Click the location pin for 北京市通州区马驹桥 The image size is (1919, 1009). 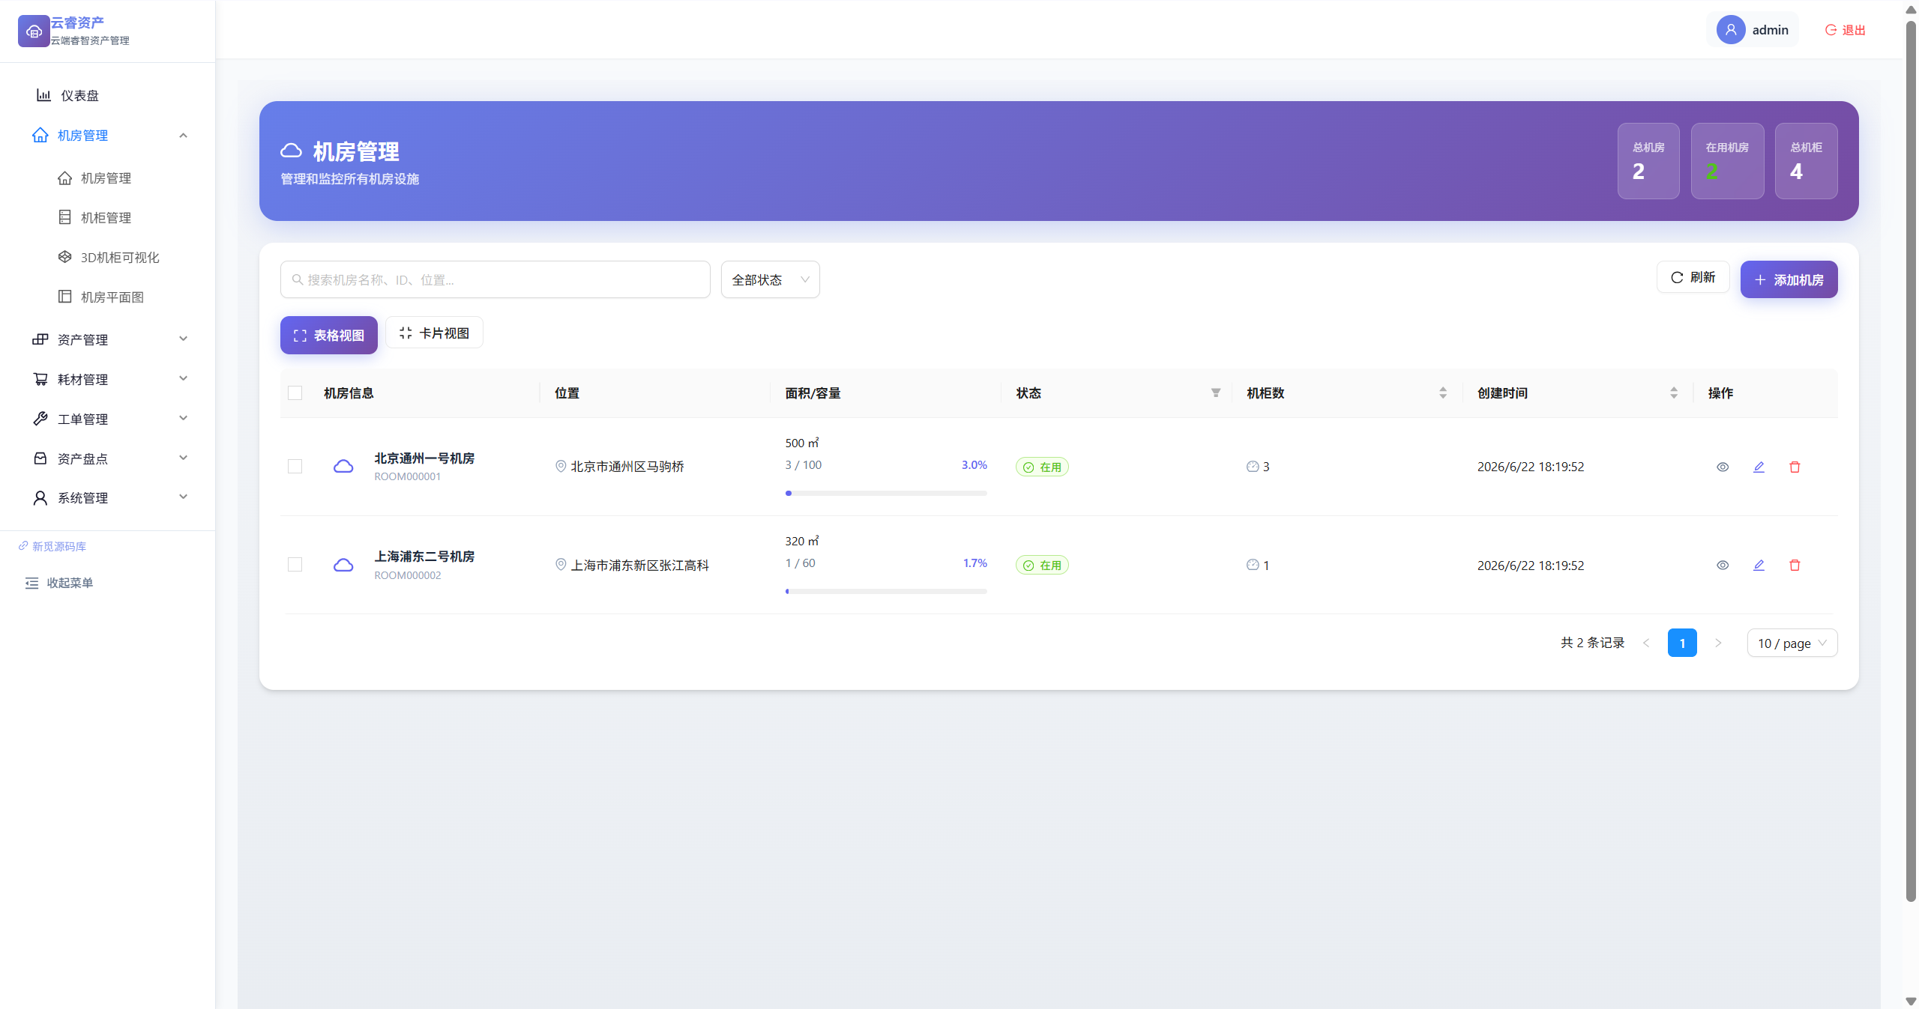coord(561,466)
